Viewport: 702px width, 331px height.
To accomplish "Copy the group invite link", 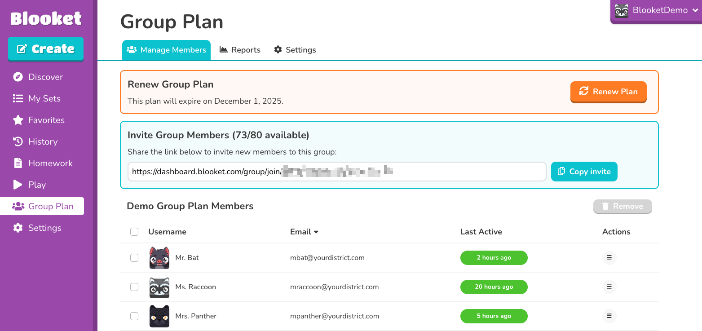I will coord(584,171).
